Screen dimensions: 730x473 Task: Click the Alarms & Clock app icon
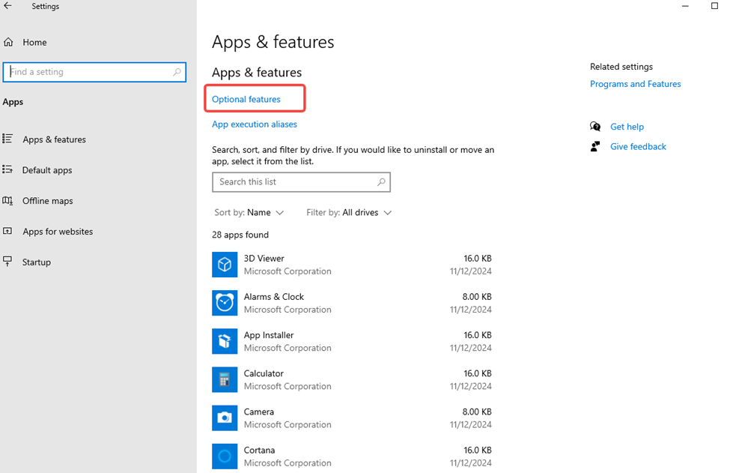click(x=225, y=303)
